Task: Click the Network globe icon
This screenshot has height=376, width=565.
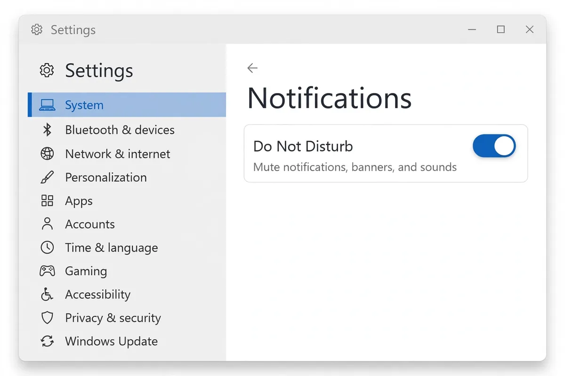Action: [47, 154]
